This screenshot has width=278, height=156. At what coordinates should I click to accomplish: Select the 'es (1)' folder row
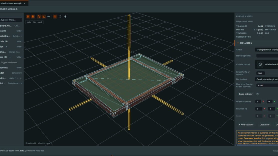pos(11,31)
